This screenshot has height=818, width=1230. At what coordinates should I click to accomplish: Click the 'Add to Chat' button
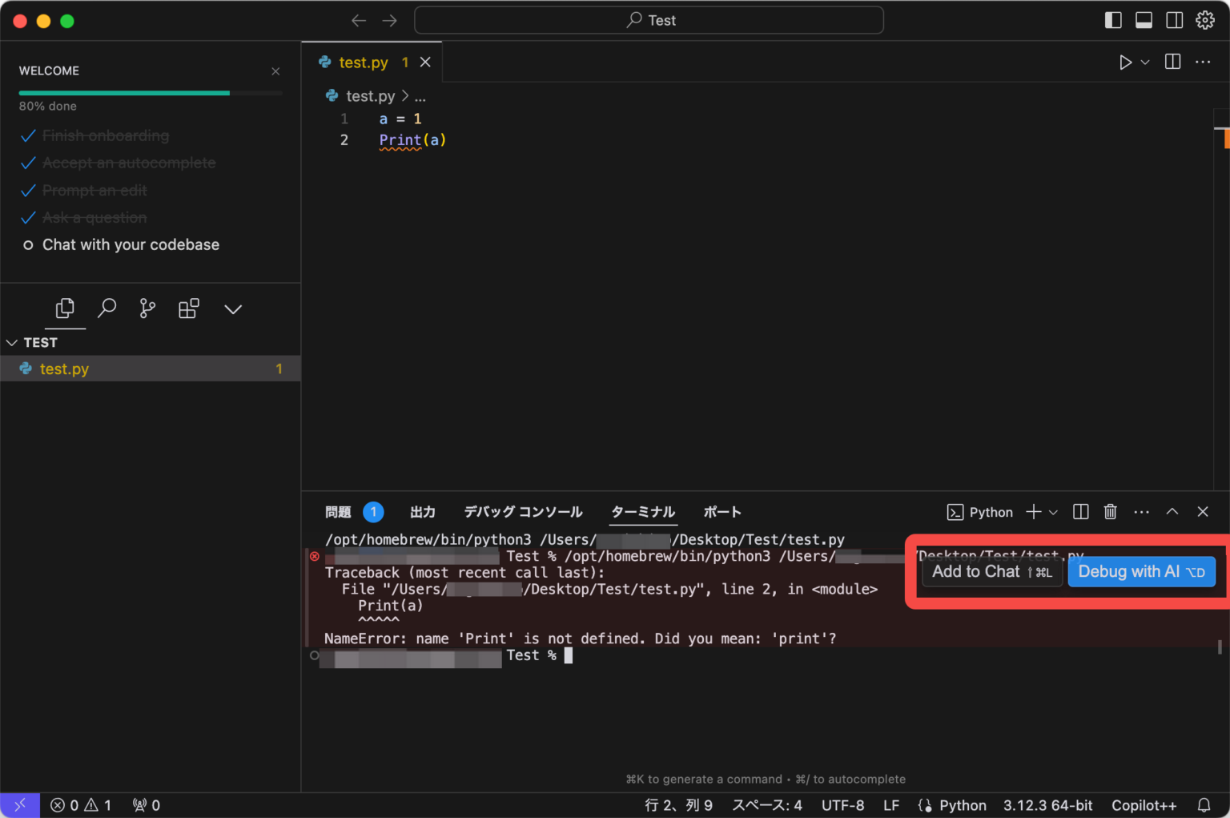(991, 571)
